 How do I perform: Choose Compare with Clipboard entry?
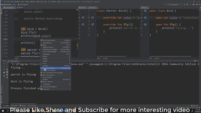point(56,87)
